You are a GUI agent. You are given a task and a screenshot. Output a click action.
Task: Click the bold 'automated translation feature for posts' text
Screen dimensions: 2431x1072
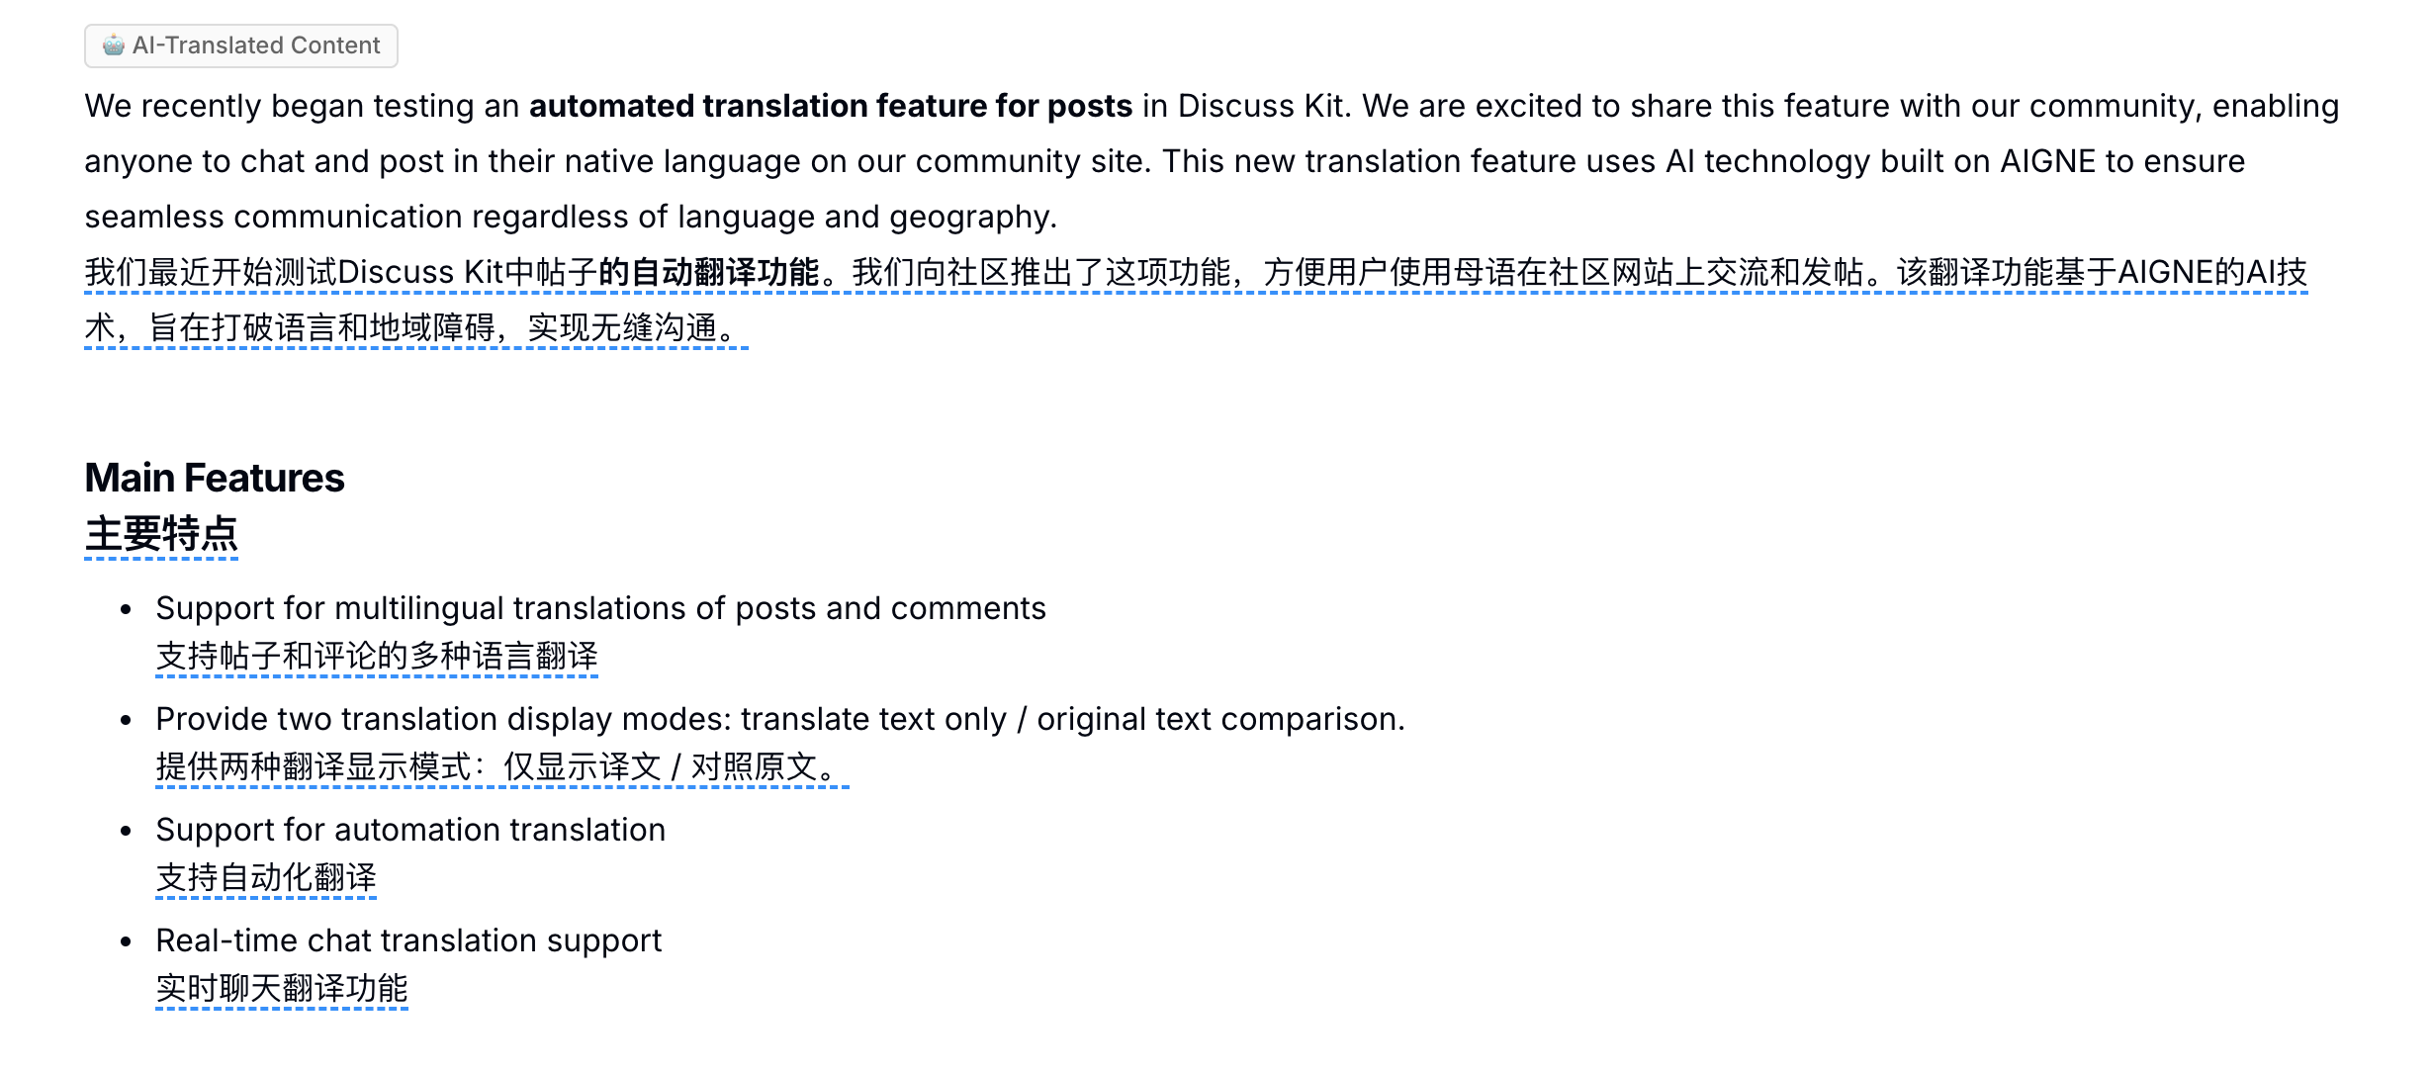click(x=830, y=106)
